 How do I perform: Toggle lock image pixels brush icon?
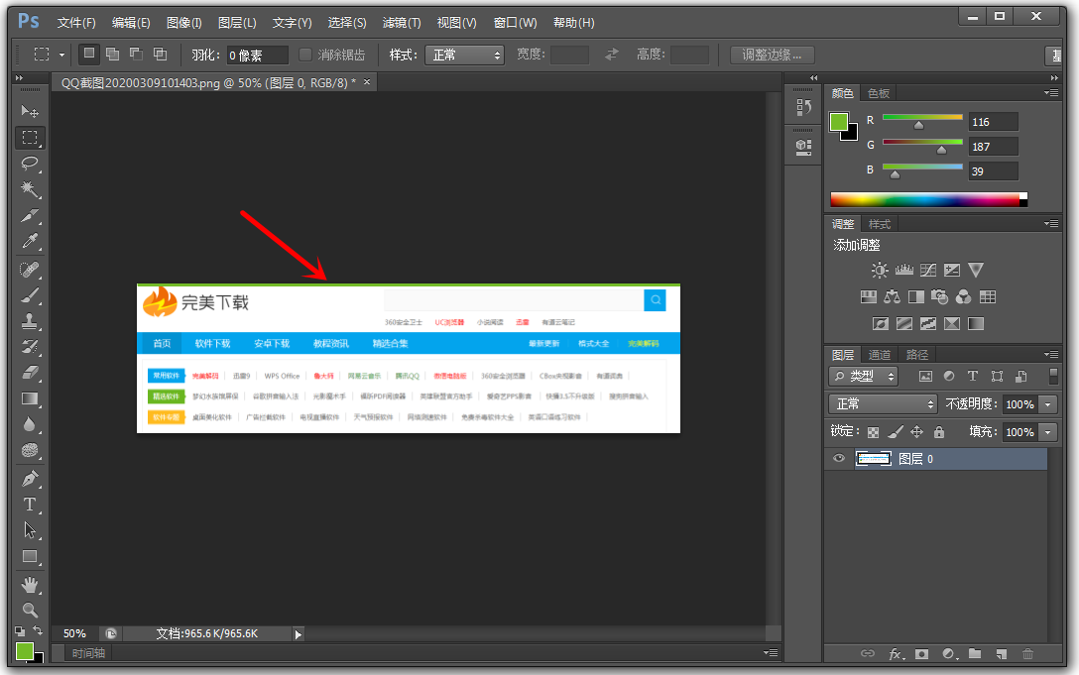pos(895,432)
